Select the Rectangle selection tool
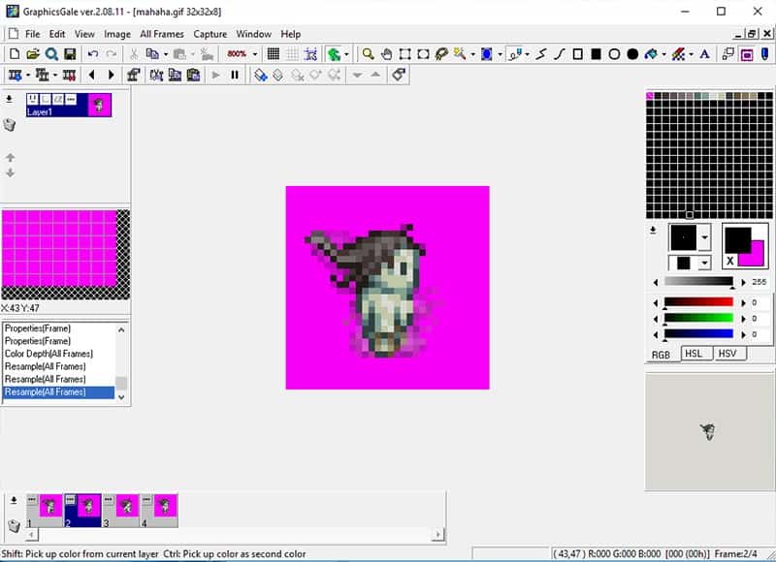Screen dimensions: 776x562 coord(404,54)
